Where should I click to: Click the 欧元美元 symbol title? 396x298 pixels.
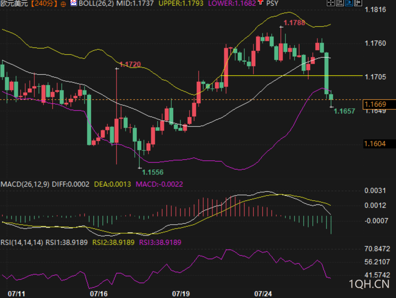15,3
